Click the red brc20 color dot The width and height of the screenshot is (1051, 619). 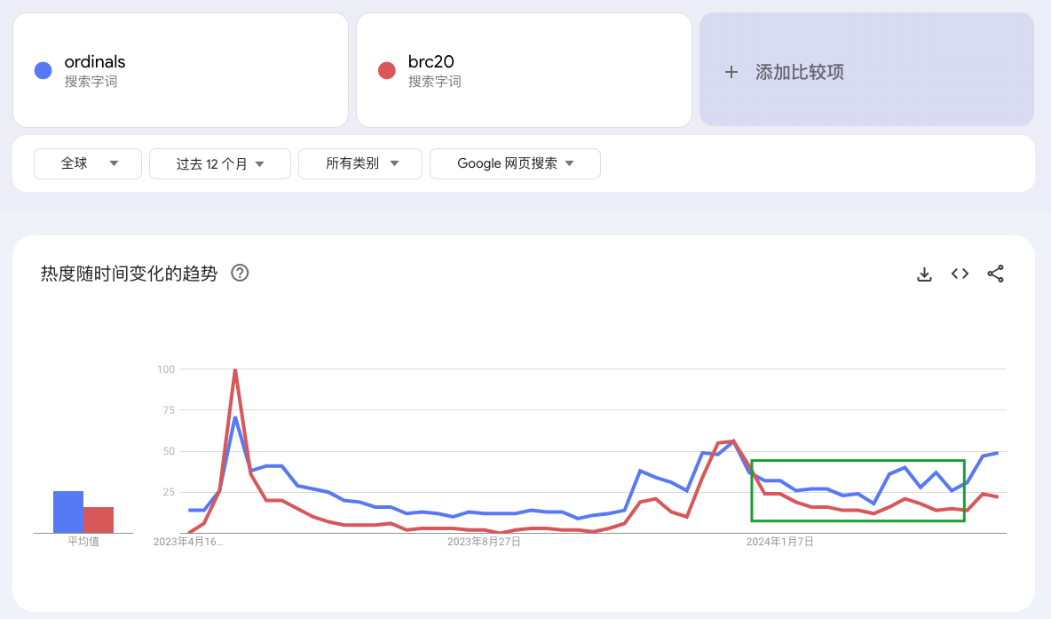pos(387,70)
